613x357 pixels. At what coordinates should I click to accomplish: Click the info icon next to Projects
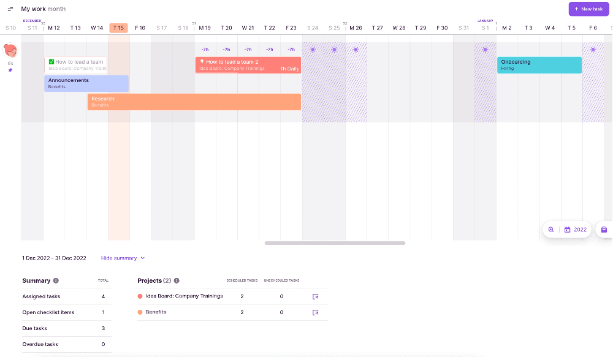click(x=177, y=280)
